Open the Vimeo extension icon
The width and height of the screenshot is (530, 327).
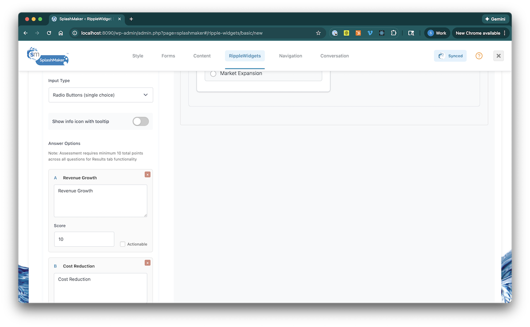[x=370, y=33]
